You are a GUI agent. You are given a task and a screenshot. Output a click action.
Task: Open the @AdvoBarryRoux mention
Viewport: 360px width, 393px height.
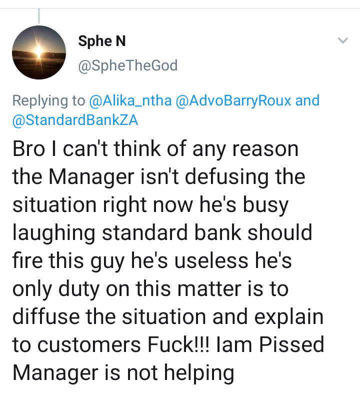[233, 100]
